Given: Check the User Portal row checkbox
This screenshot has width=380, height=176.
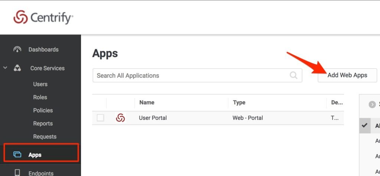Looking at the screenshot, I should coord(100,118).
